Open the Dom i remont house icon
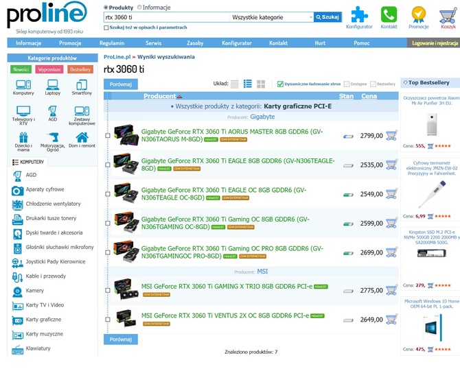Image resolution: width=460 pixels, height=371 pixels. [82, 137]
